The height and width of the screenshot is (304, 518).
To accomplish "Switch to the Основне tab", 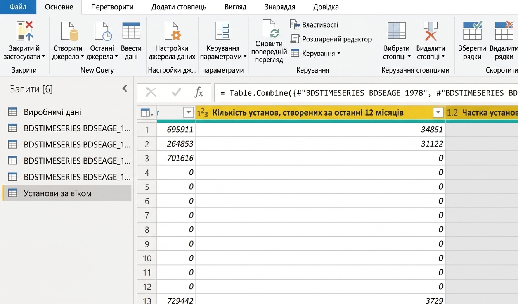I will [59, 7].
